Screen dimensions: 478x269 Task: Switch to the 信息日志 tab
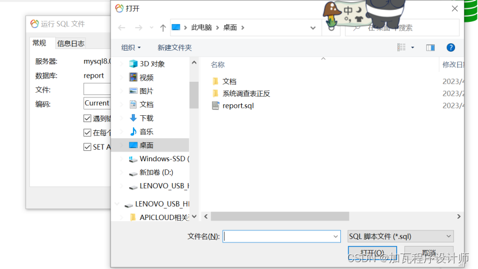(x=71, y=44)
